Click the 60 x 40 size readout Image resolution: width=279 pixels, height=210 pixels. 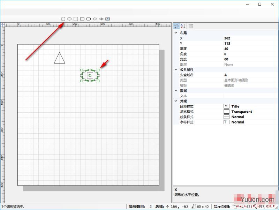(x=203, y=207)
